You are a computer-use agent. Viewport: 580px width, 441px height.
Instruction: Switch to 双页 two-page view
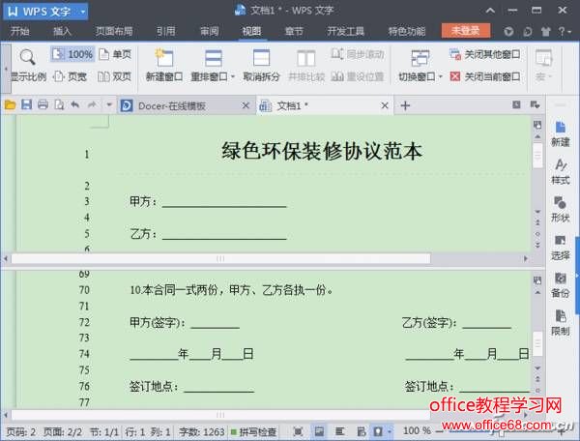tap(115, 76)
